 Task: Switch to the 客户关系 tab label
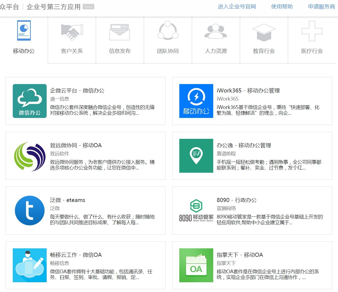pyautogui.click(x=72, y=51)
